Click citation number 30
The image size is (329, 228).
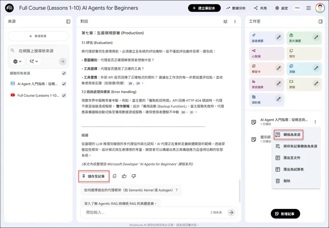point(183,112)
